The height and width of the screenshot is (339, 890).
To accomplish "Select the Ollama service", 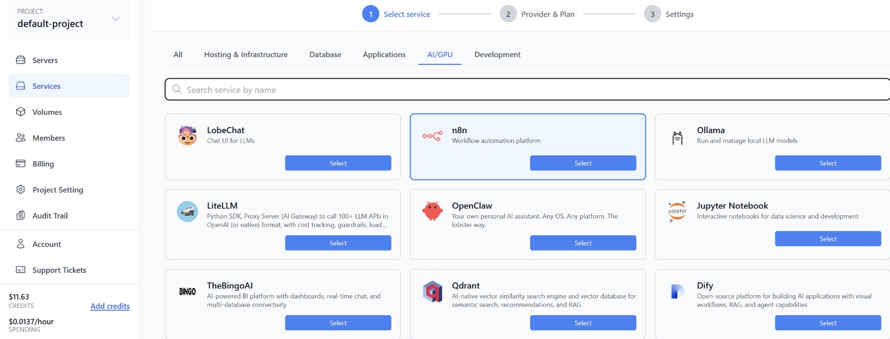I will point(828,163).
